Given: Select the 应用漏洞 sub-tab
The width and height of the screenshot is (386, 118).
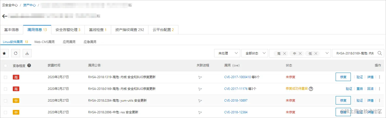Looking at the screenshot, I should [69, 42].
